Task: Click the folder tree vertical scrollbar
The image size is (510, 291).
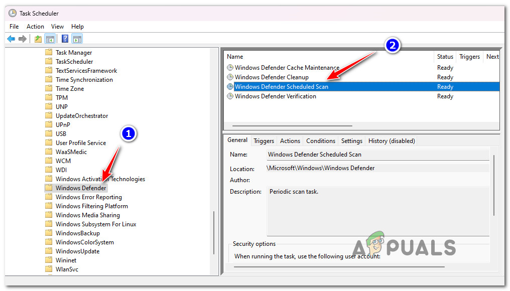Action: (214, 232)
